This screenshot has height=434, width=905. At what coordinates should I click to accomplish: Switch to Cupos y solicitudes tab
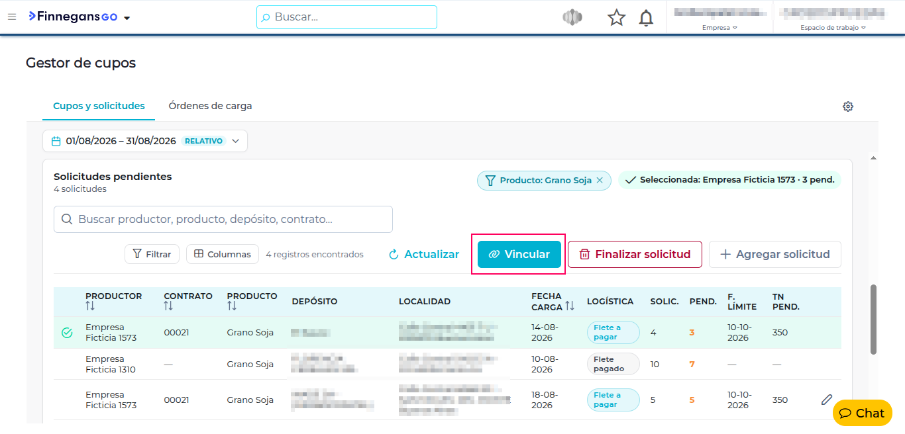point(99,106)
